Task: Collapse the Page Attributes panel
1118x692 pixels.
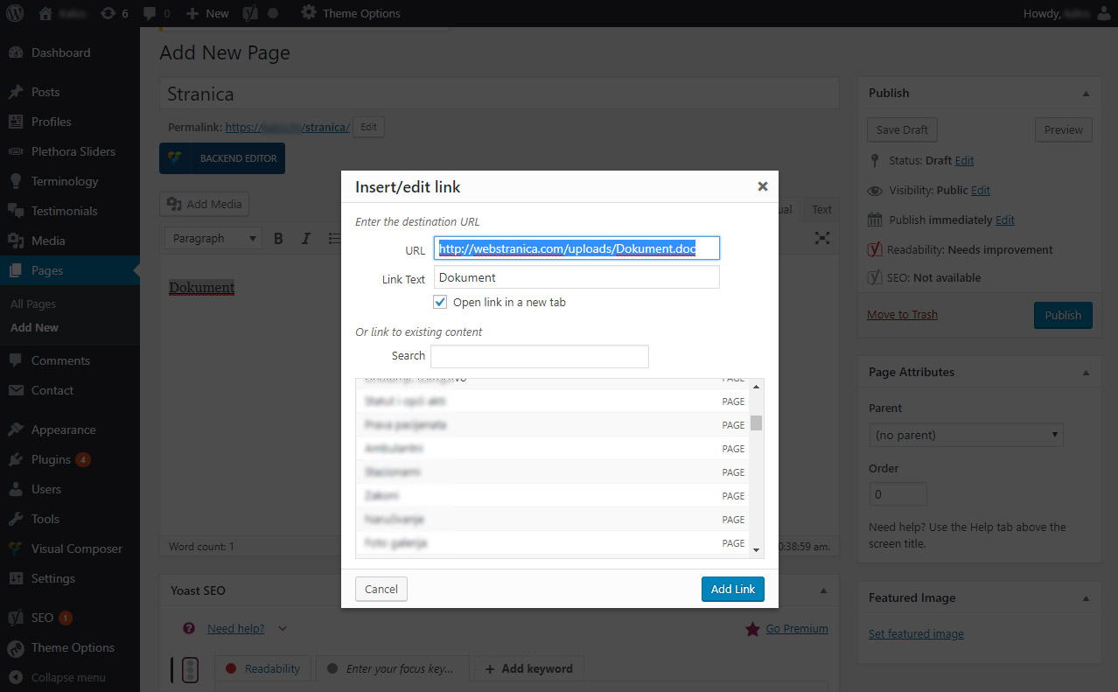Action: click(x=1086, y=373)
